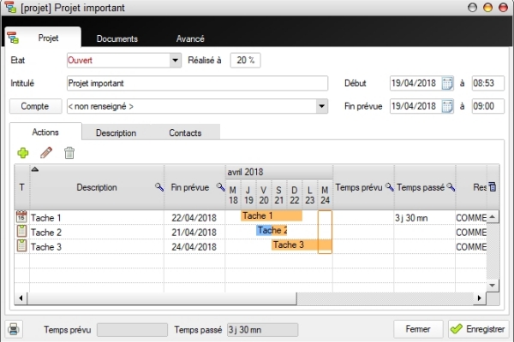Click the Intitulé text field

coord(197,84)
